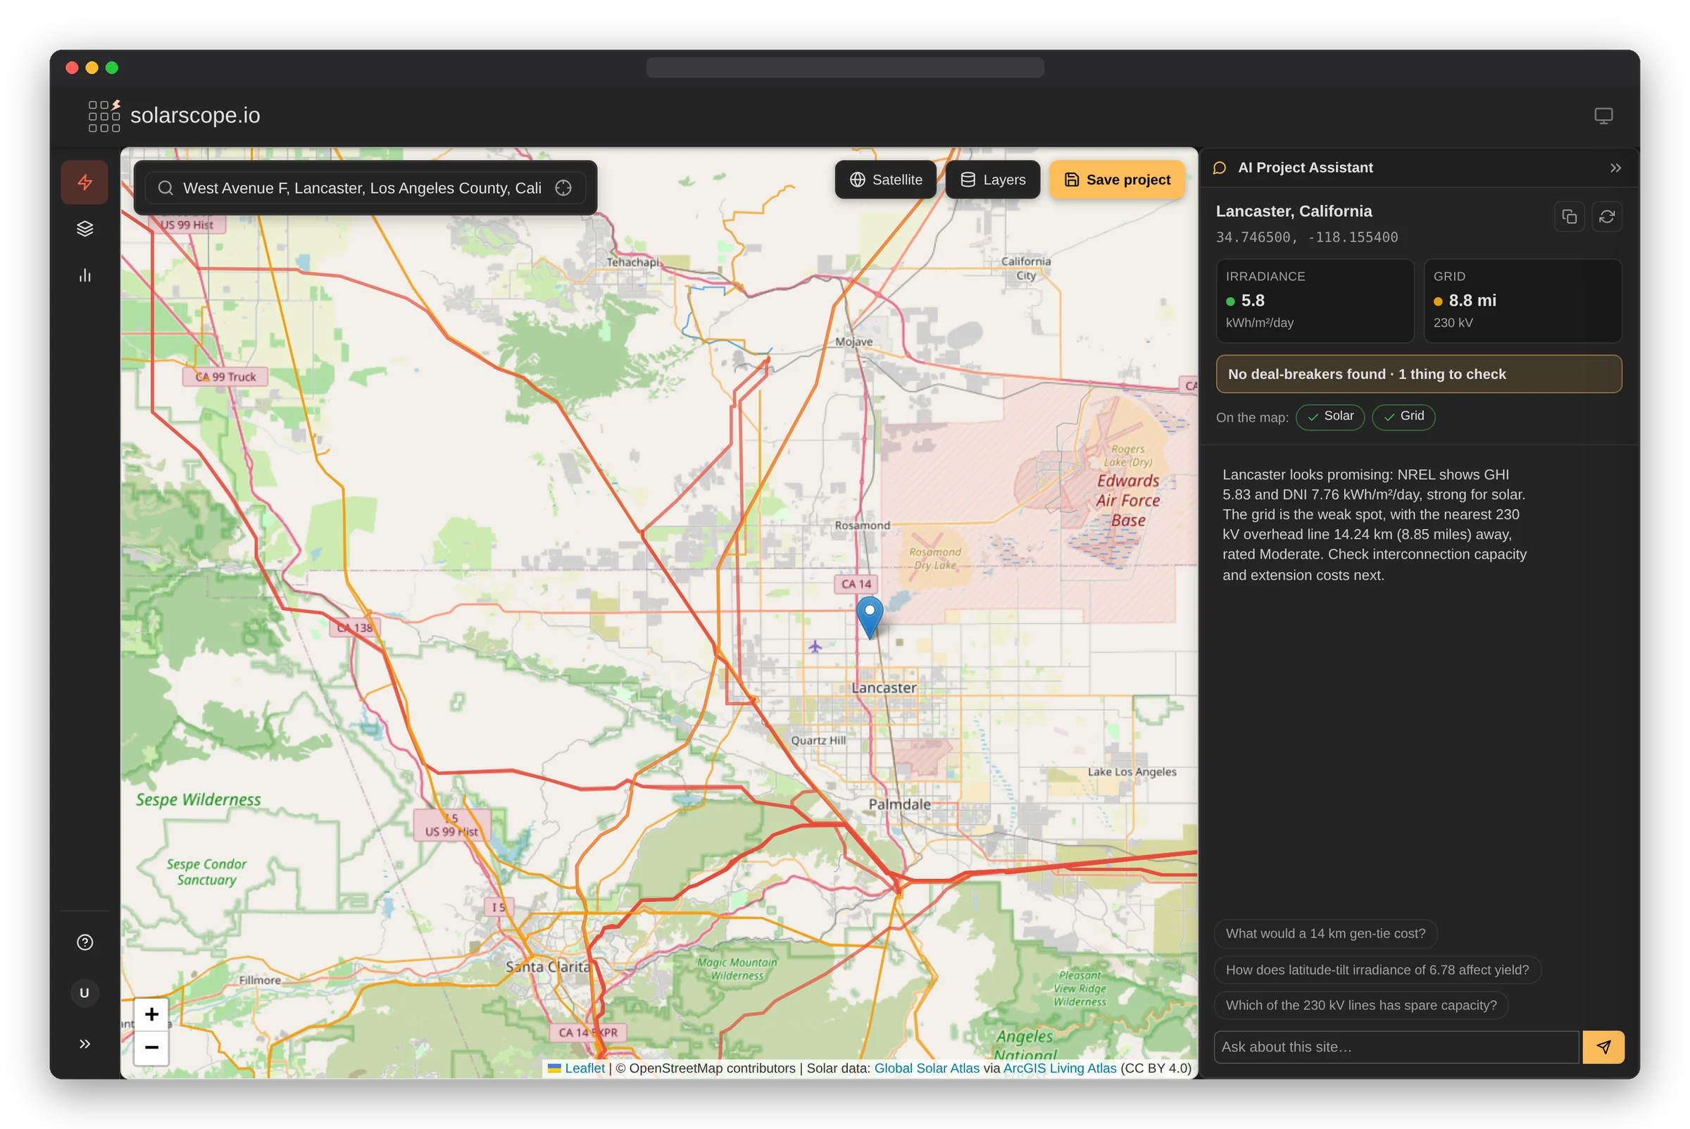Open the user avatar 'U' menu
1690x1129 pixels.
click(85, 993)
